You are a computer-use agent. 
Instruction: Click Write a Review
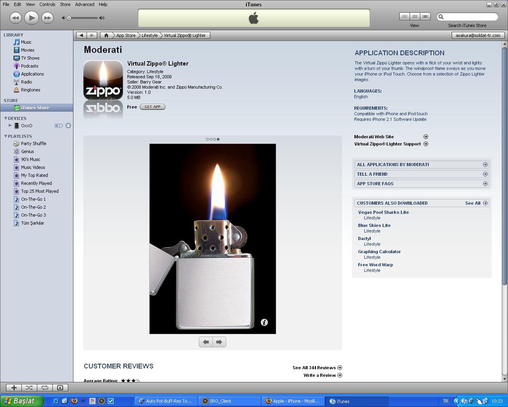pyautogui.click(x=323, y=375)
